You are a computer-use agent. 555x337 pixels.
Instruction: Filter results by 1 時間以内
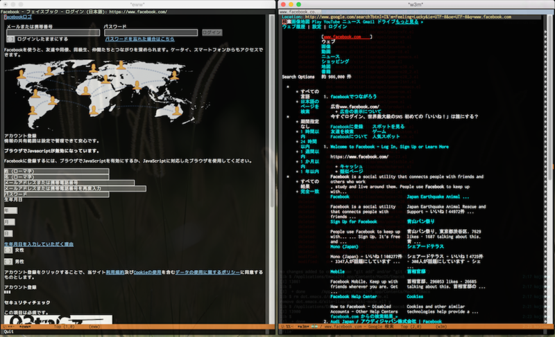tap(309, 134)
